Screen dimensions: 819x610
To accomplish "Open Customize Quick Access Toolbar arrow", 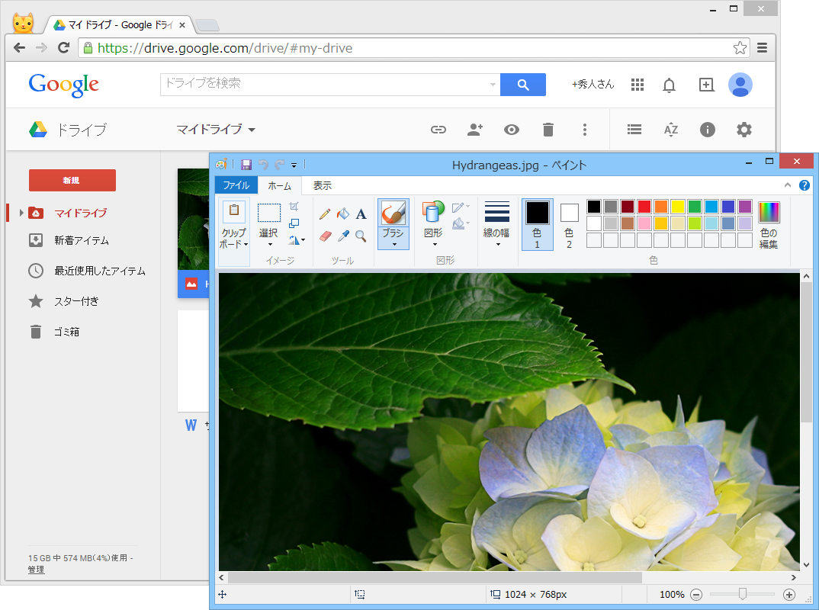I will (294, 165).
